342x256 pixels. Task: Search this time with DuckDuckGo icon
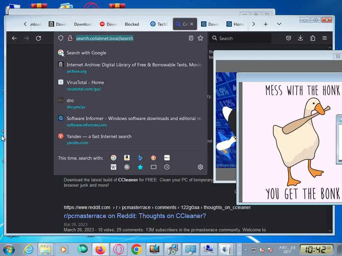[x=154, y=158]
